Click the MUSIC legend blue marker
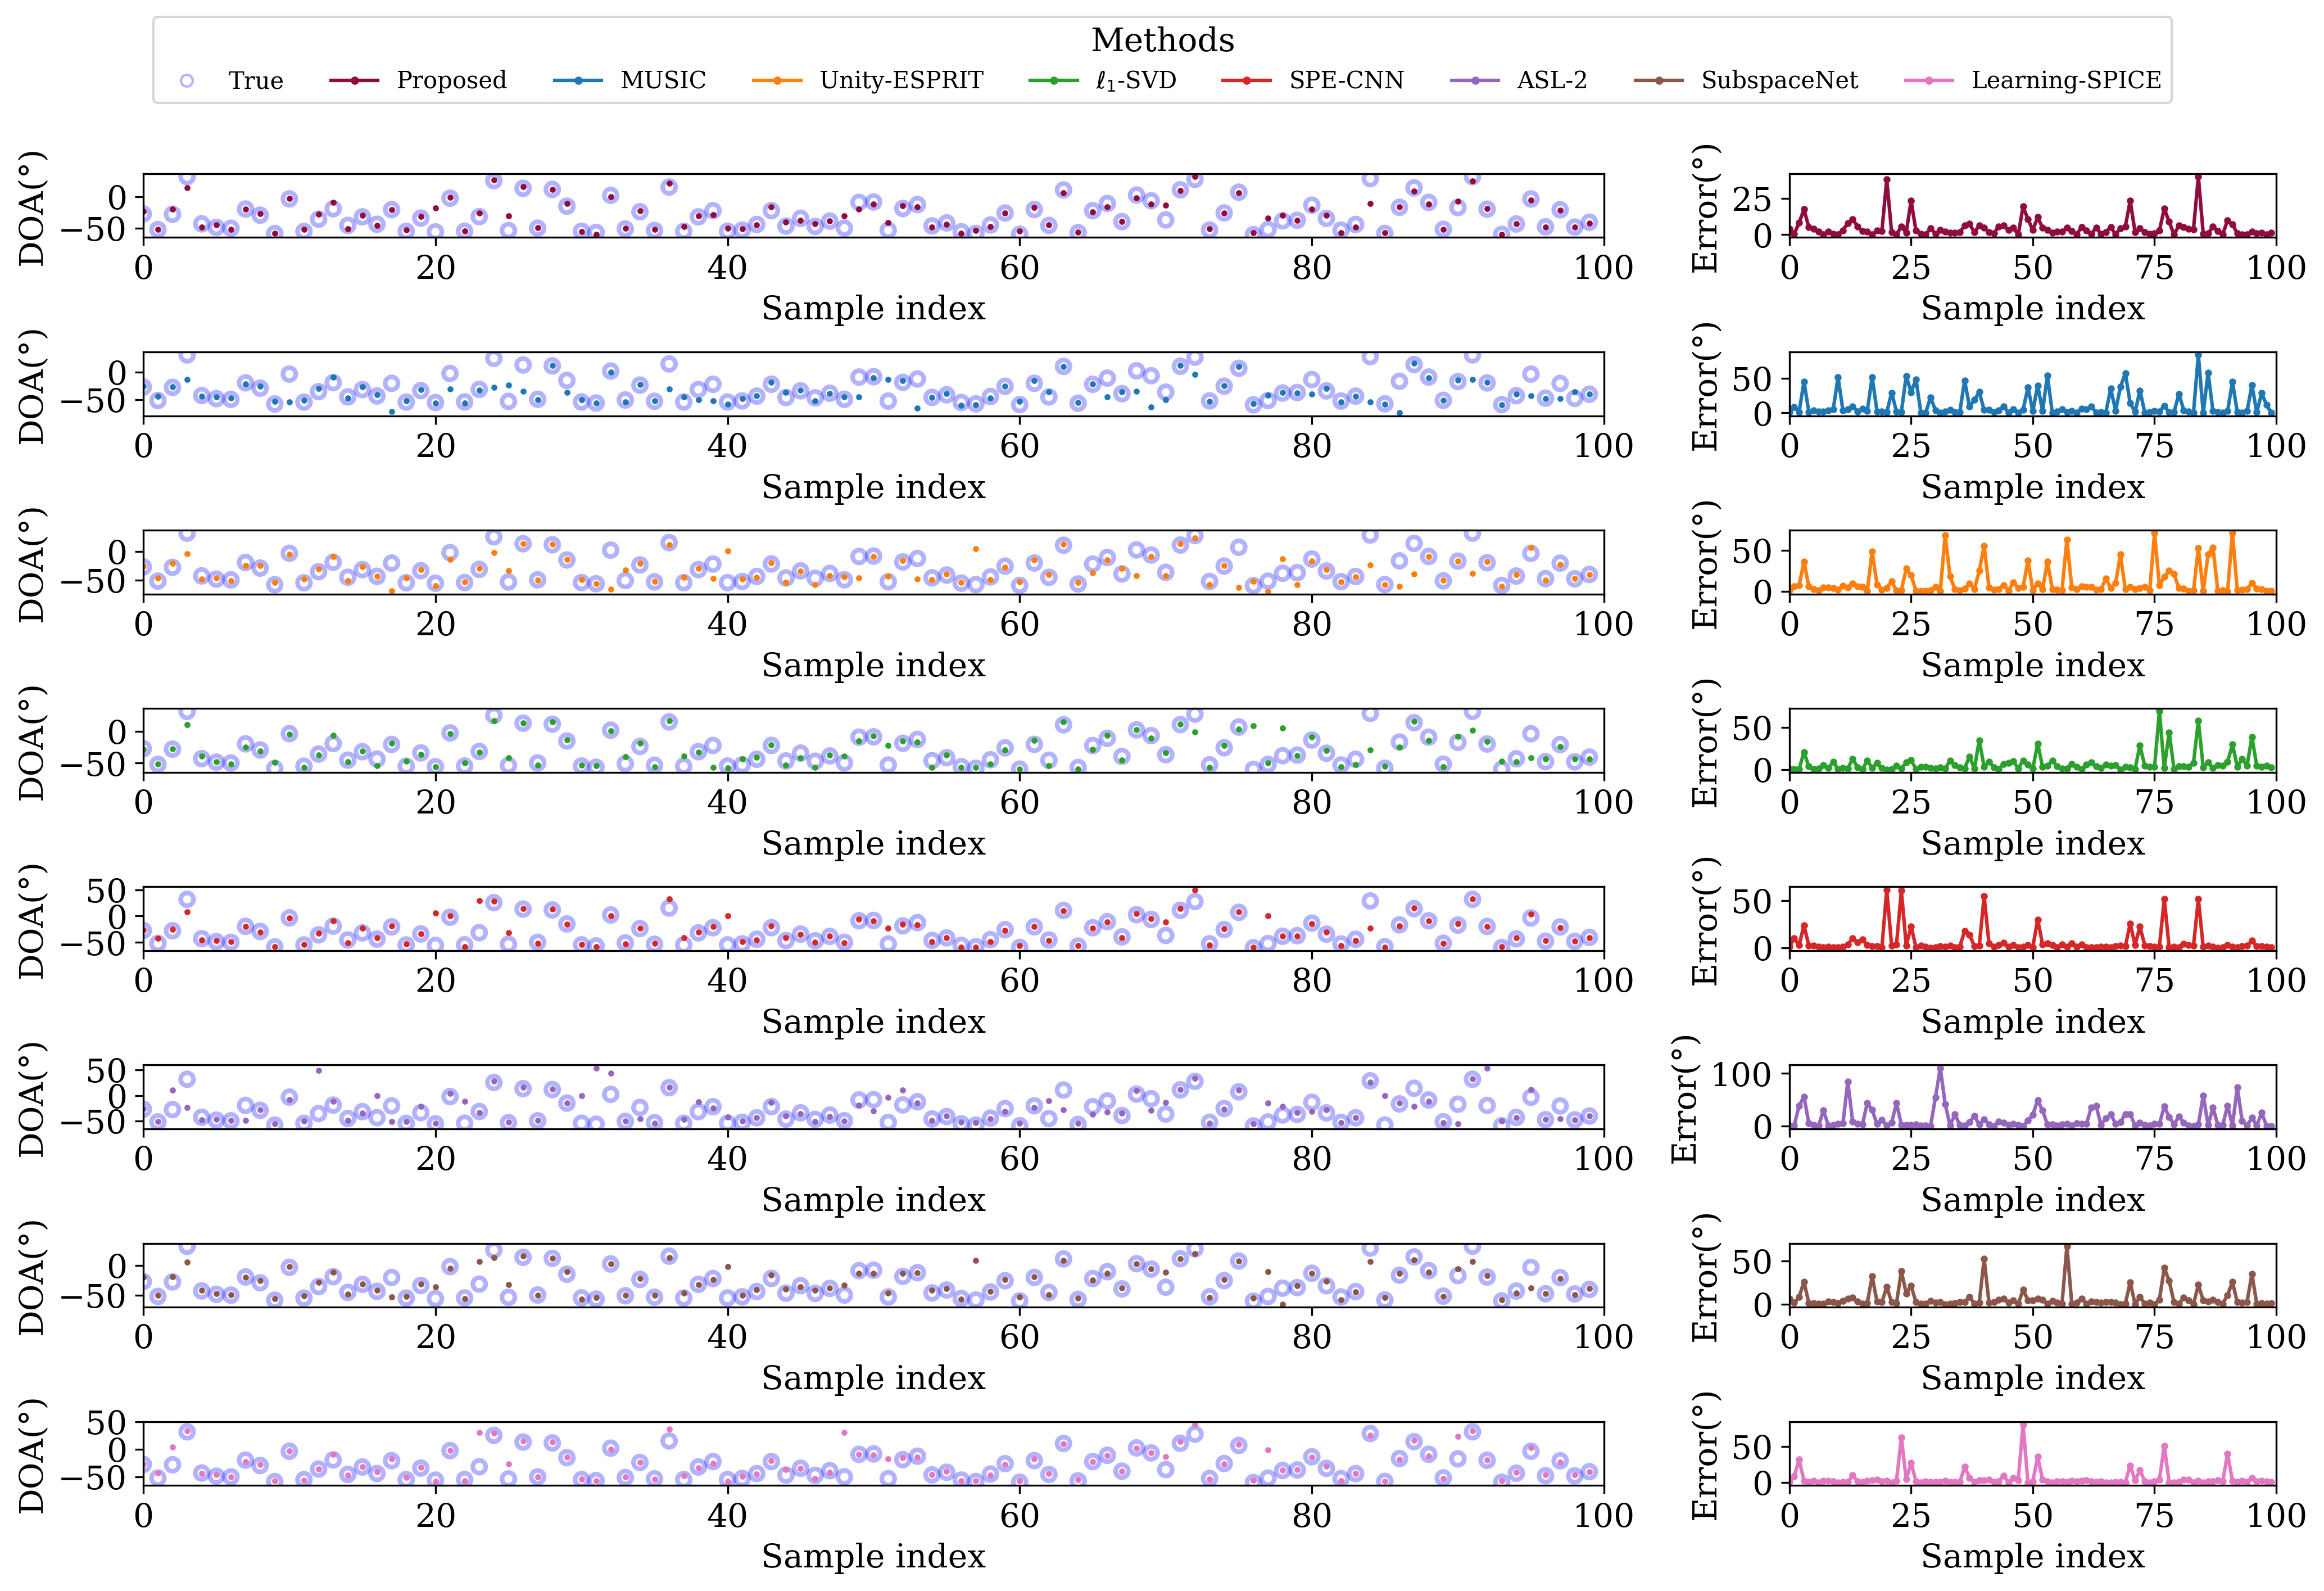Viewport: 2324px width, 1591px height. [x=578, y=81]
